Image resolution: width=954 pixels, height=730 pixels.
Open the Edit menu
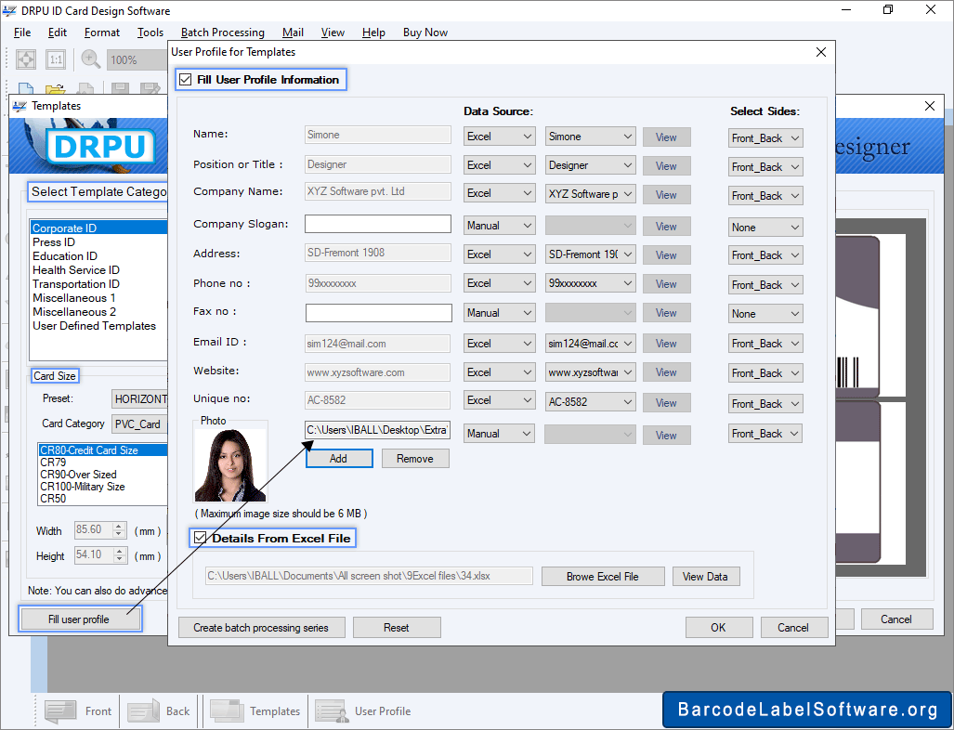coord(58,33)
